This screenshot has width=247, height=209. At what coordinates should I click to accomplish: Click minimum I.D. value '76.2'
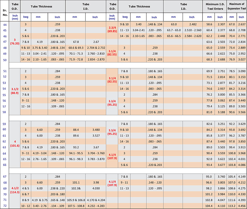pyautogui.click(x=209, y=95)
